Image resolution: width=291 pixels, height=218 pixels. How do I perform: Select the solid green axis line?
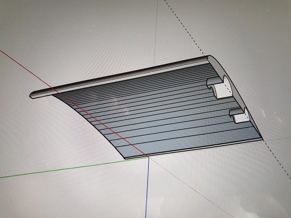click(72, 168)
